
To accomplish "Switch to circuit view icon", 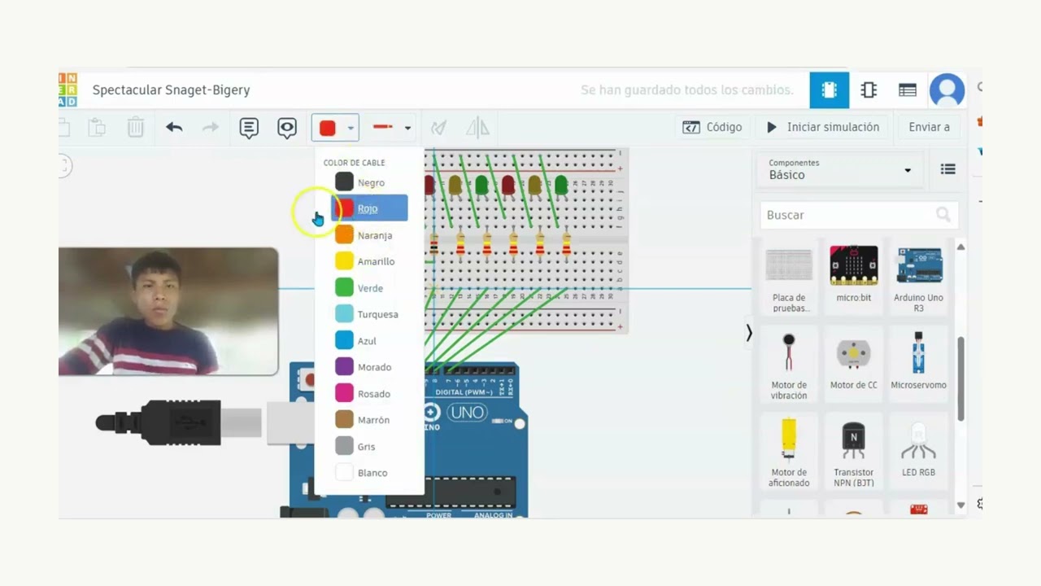I will 830,90.
